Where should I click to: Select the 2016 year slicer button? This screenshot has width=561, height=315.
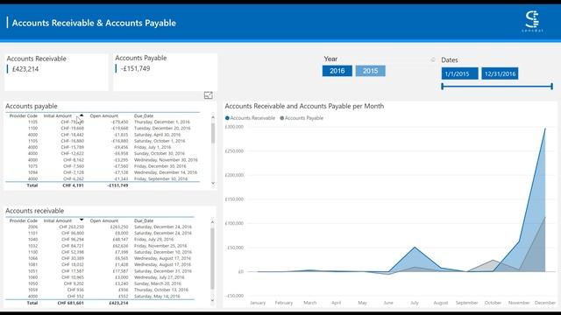point(337,71)
